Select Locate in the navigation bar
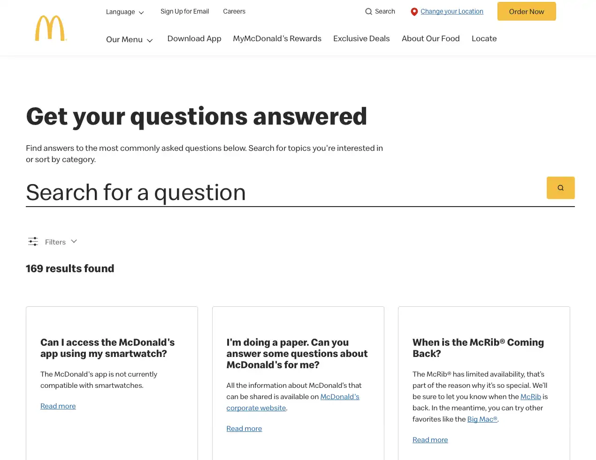Image resolution: width=596 pixels, height=460 pixels. pyautogui.click(x=484, y=39)
